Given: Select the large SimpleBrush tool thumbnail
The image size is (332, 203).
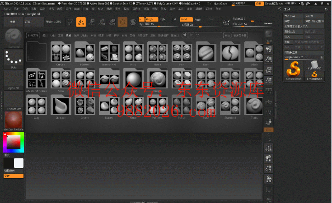Looking at the screenshot, I should tap(294, 70).
